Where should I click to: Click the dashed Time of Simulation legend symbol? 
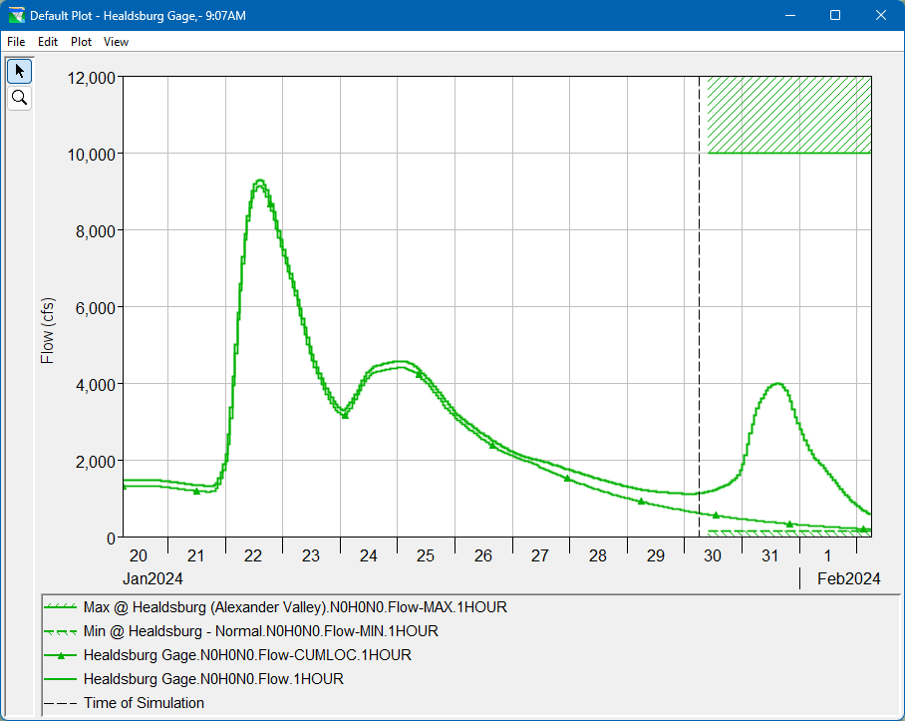coord(61,703)
